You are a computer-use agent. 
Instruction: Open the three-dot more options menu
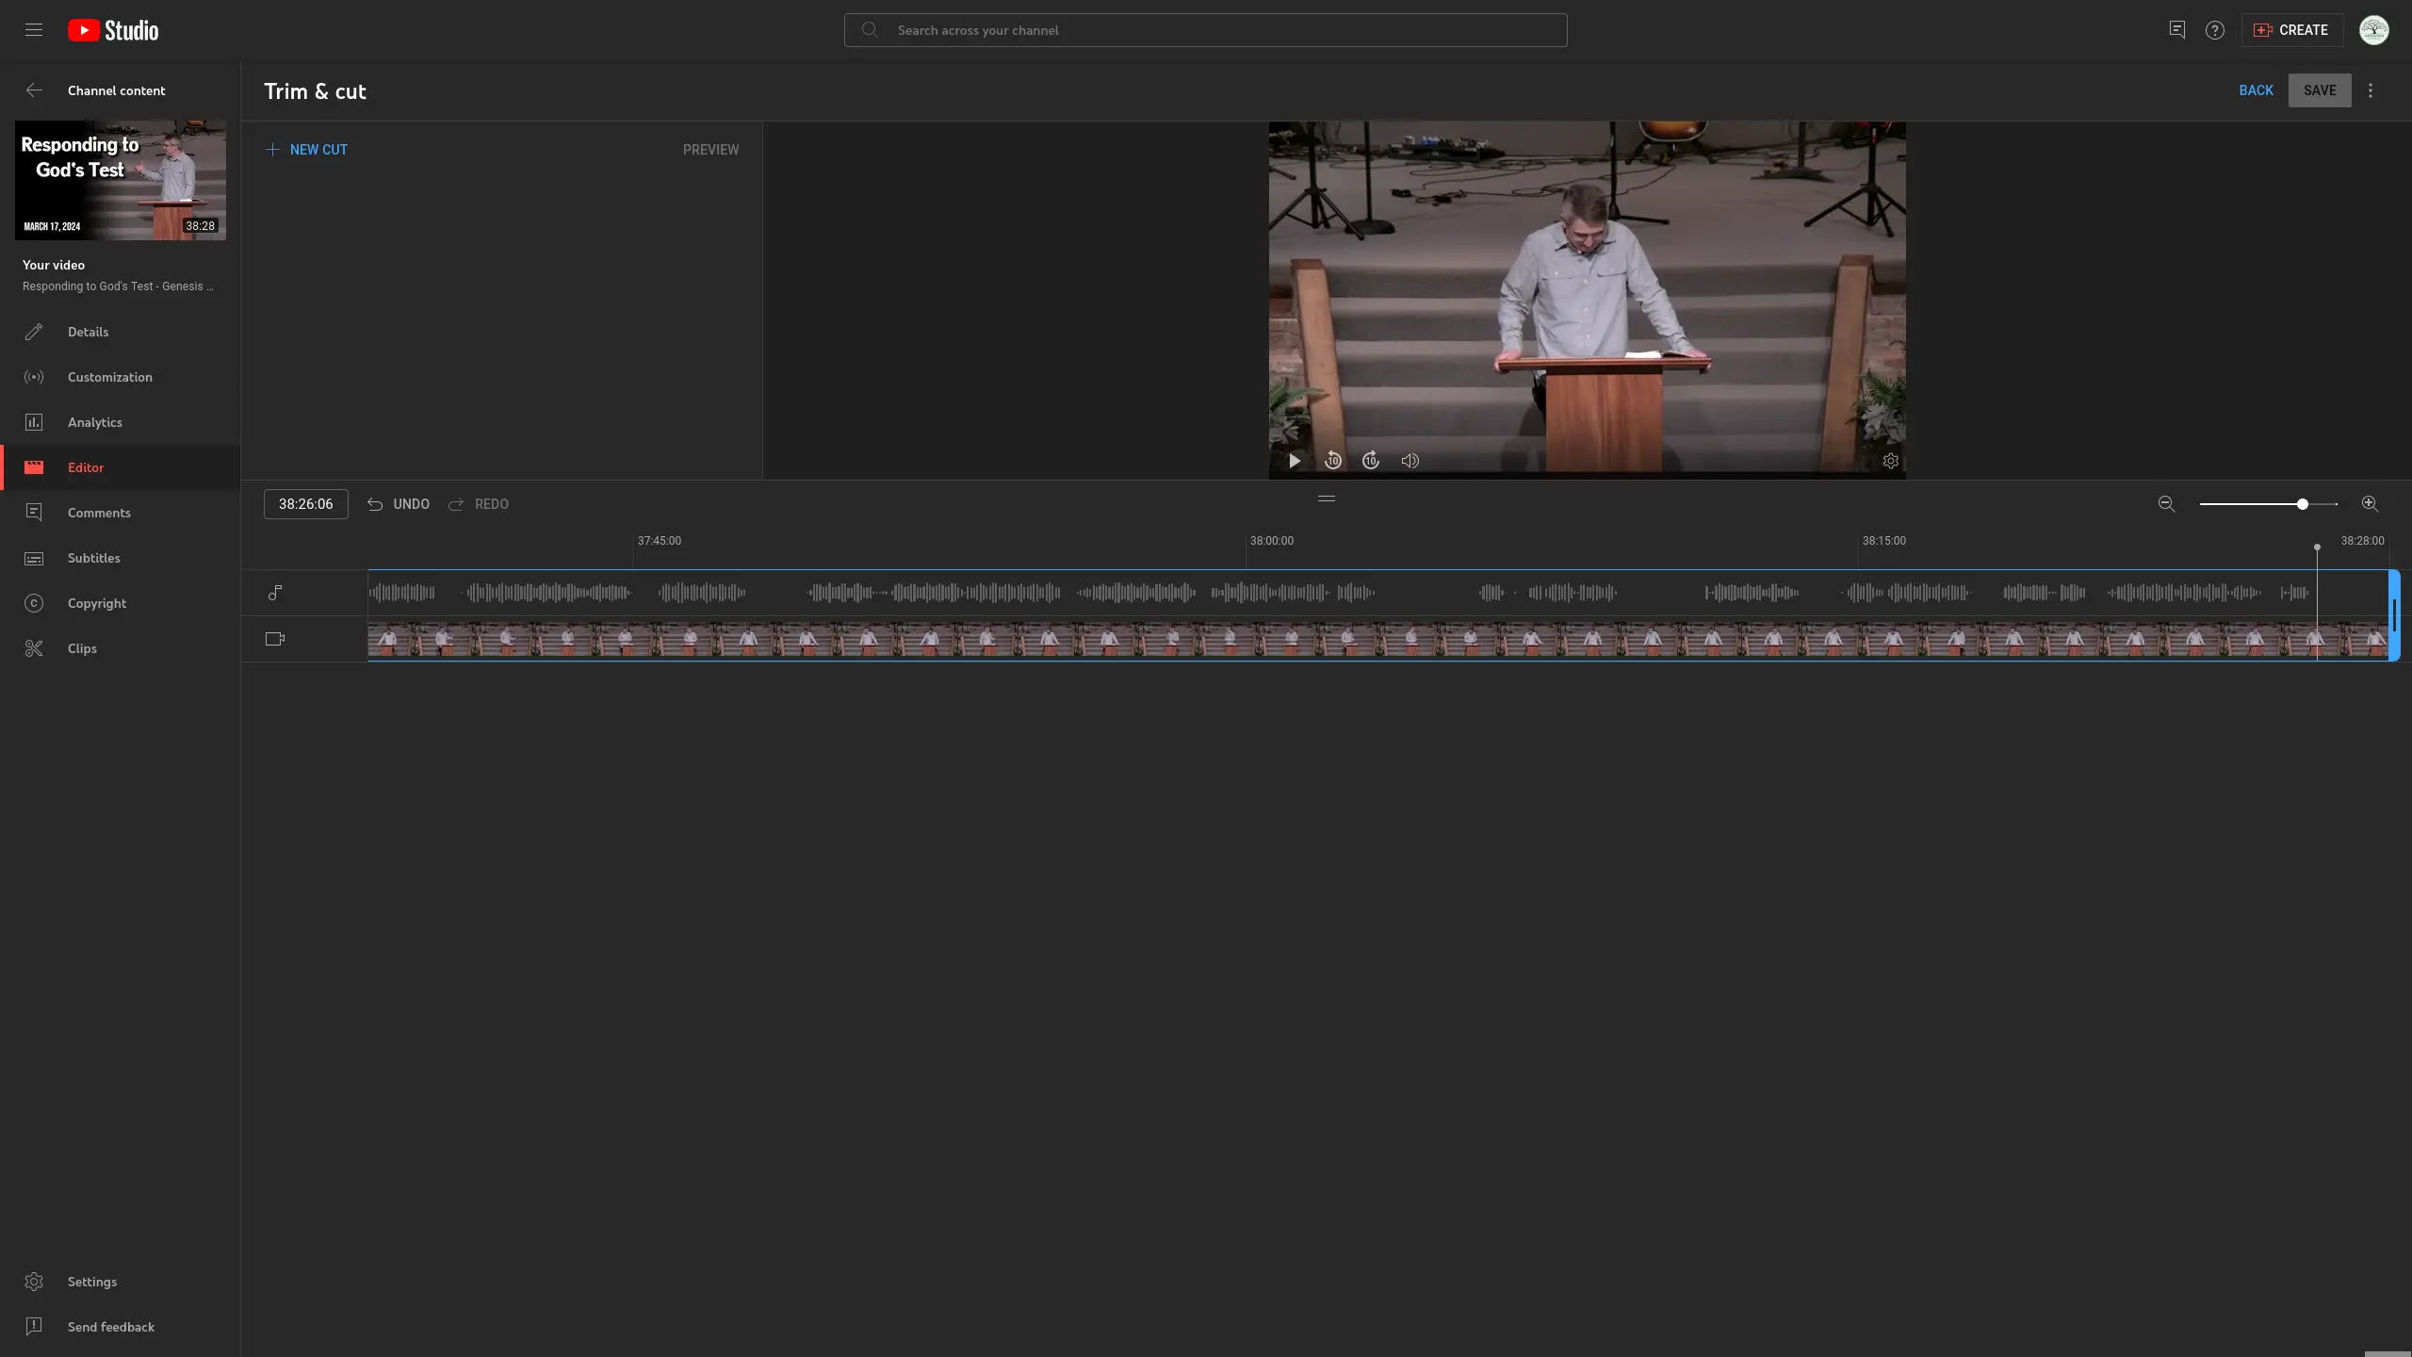pos(2371,90)
